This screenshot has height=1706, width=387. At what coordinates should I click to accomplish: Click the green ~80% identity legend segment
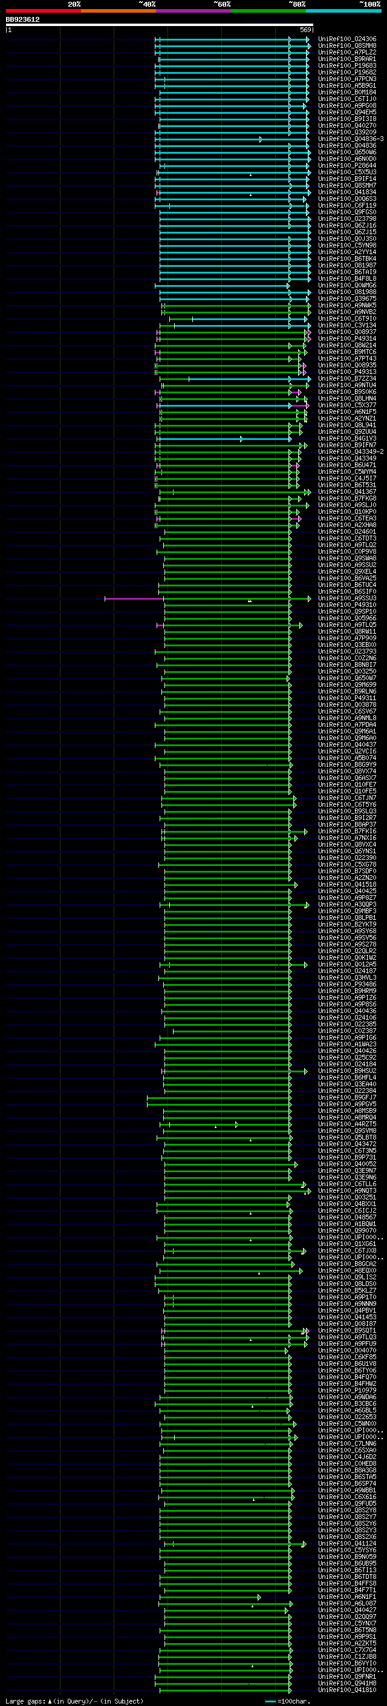point(268,11)
